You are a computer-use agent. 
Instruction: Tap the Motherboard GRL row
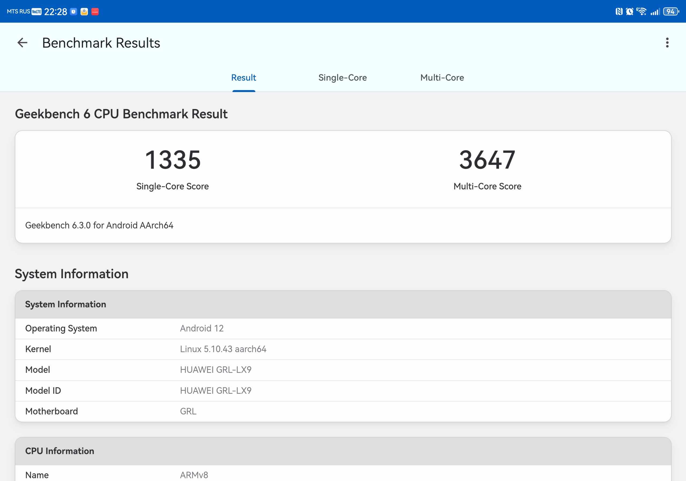[343, 411]
